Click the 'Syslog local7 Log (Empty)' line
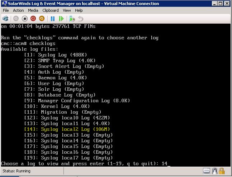The image size is (232, 177). pos(68,158)
